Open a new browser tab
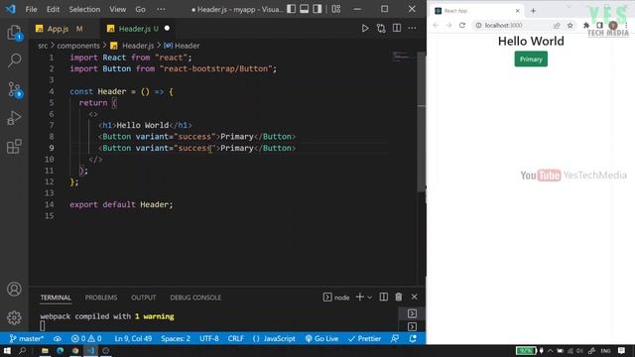 pos(533,11)
